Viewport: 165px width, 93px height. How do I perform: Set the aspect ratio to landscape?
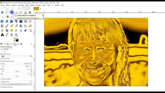pyautogui.click(x=31, y=66)
